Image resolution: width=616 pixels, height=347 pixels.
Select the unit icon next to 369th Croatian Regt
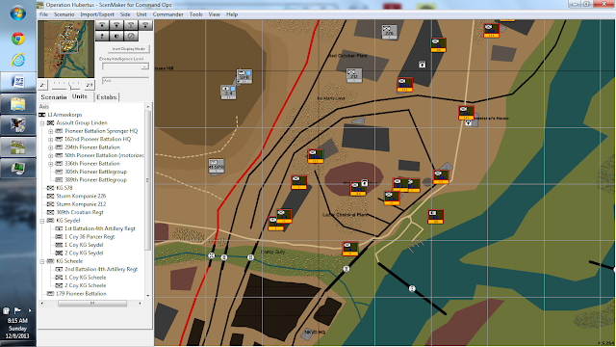pyautogui.click(x=50, y=212)
